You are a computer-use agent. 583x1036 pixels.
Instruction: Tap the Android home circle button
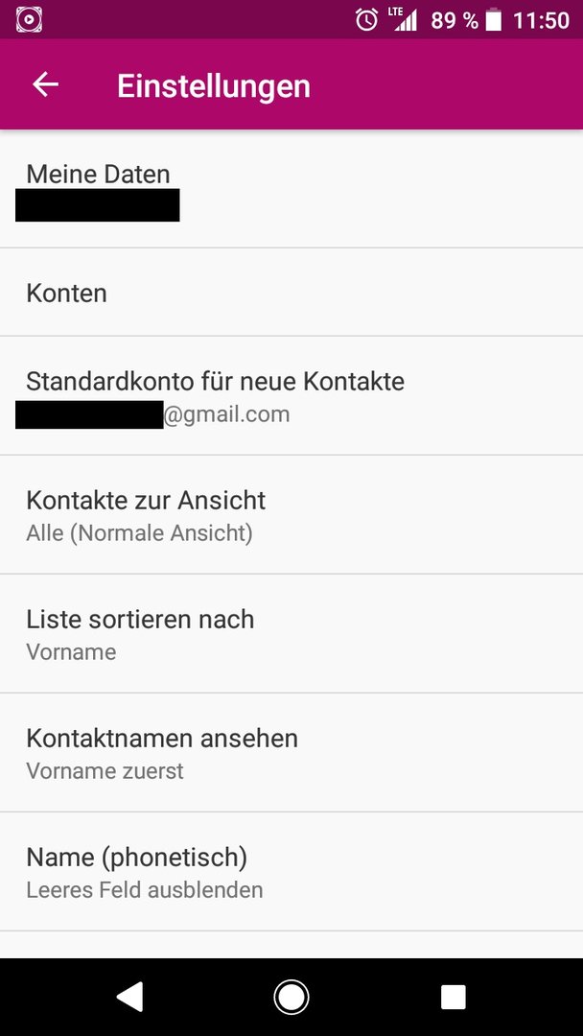(291, 997)
